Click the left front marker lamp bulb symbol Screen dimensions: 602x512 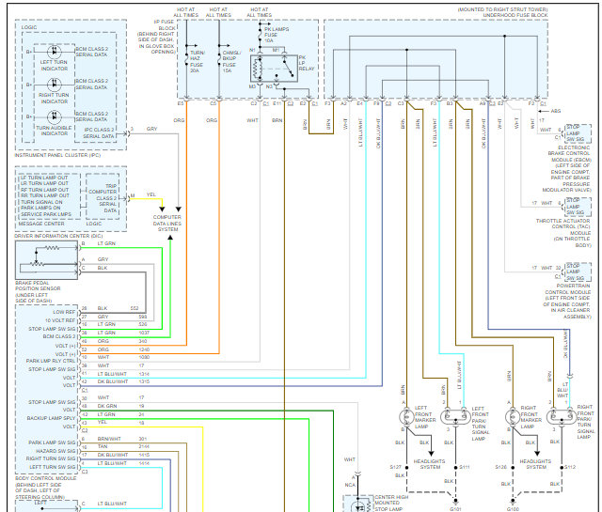coord(406,416)
